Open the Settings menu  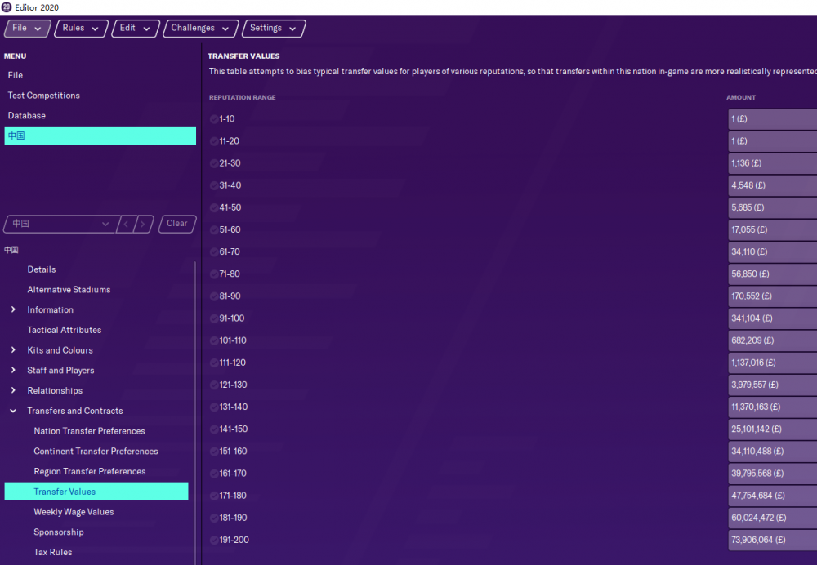tap(274, 29)
